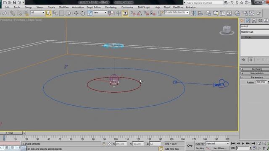Open the Layer Manager icon
This screenshot has width=269, height=151.
(208, 13)
